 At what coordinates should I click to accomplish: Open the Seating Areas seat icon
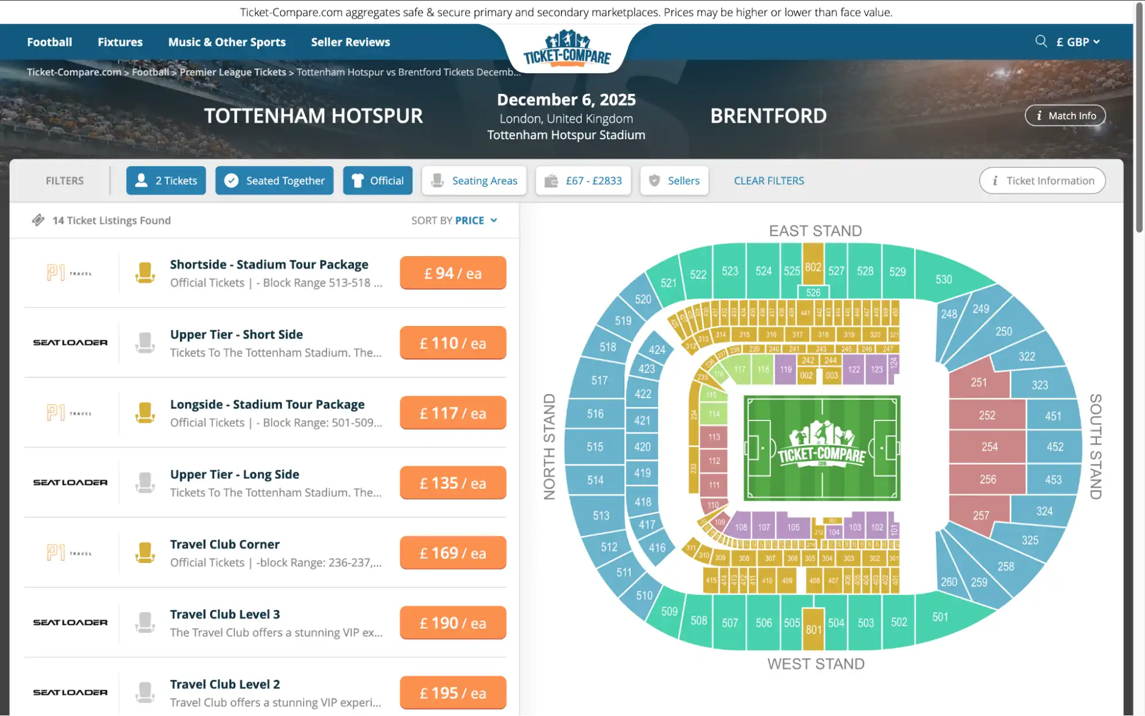point(438,180)
